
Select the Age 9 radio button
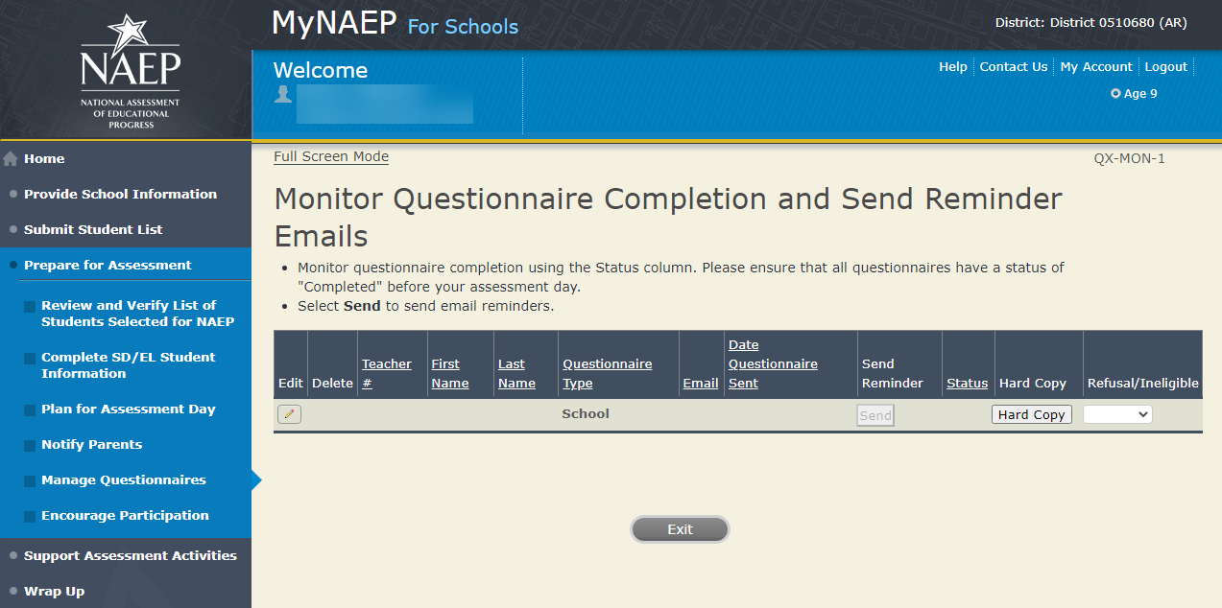tap(1115, 94)
